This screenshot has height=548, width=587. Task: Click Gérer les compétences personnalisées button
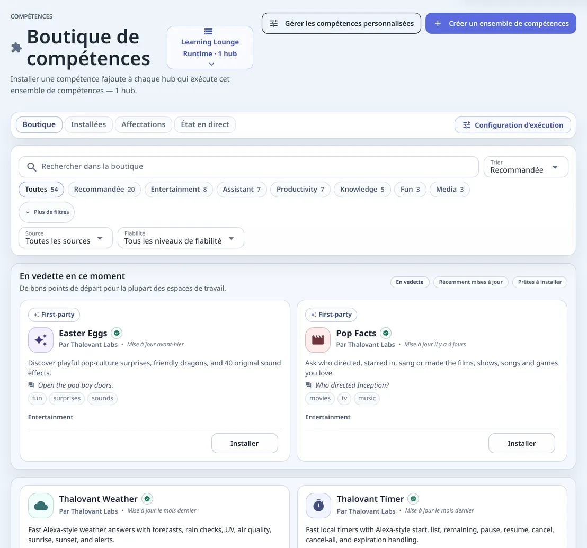tap(341, 23)
